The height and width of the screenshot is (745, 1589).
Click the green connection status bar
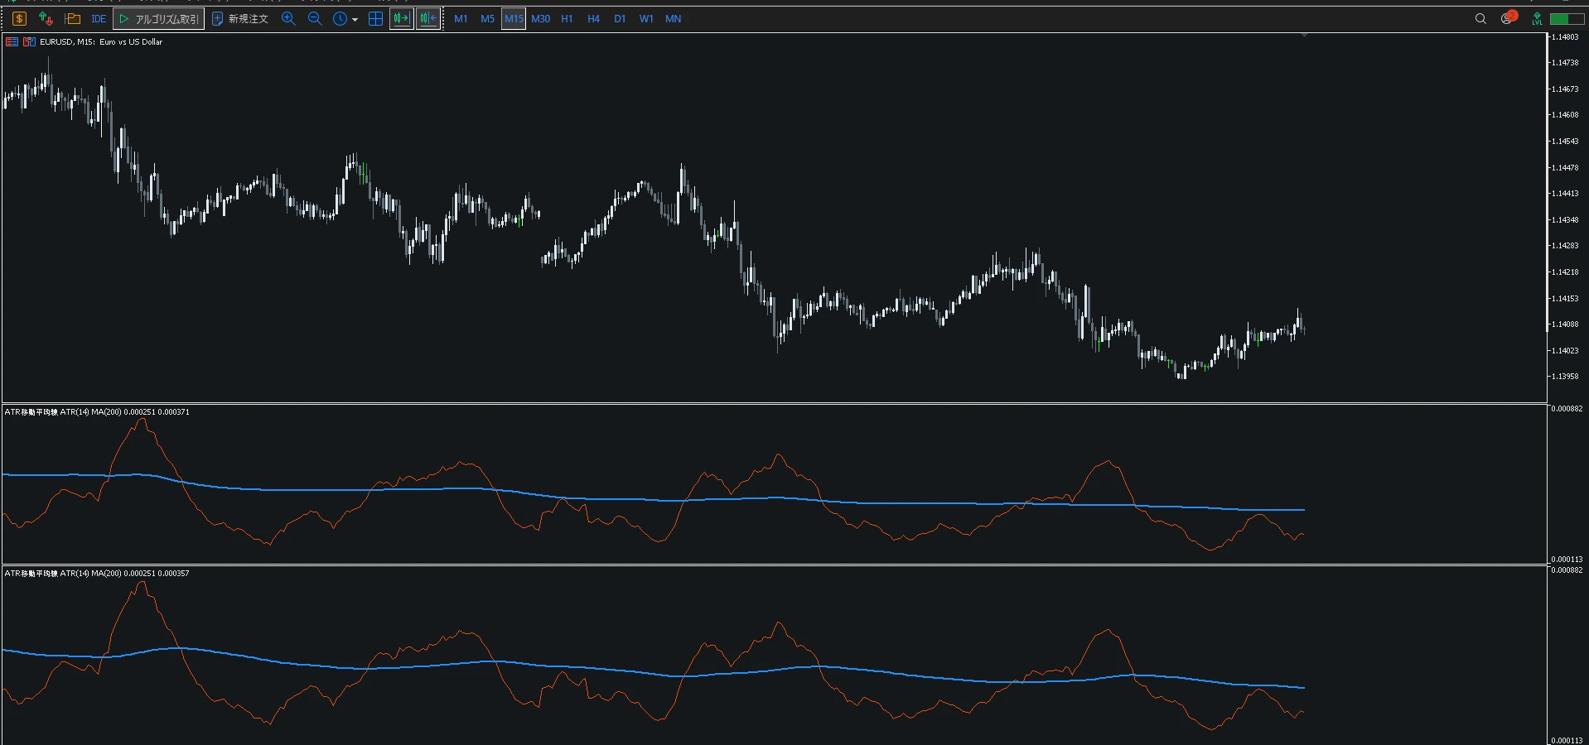click(x=1567, y=18)
